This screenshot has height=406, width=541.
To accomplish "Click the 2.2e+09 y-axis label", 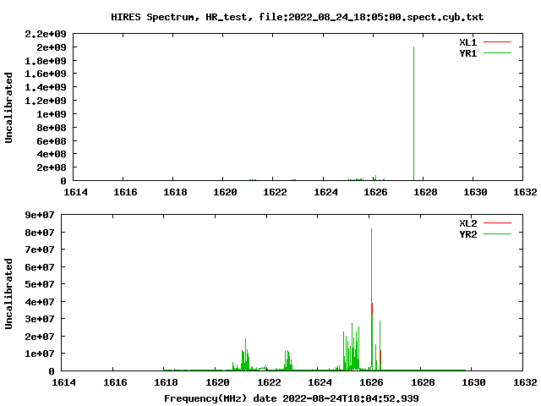I will tap(45, 34).
